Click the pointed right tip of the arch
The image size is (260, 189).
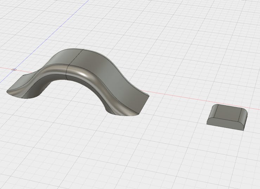pyautogui.click(x=148, y=96)
